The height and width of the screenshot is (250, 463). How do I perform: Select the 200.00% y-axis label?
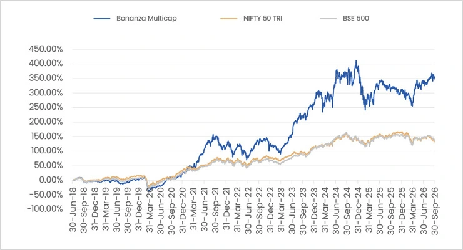[x=46, y=122]
